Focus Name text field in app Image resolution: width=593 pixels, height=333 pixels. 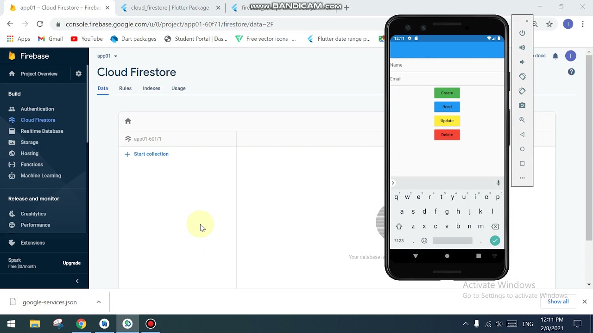447,65
